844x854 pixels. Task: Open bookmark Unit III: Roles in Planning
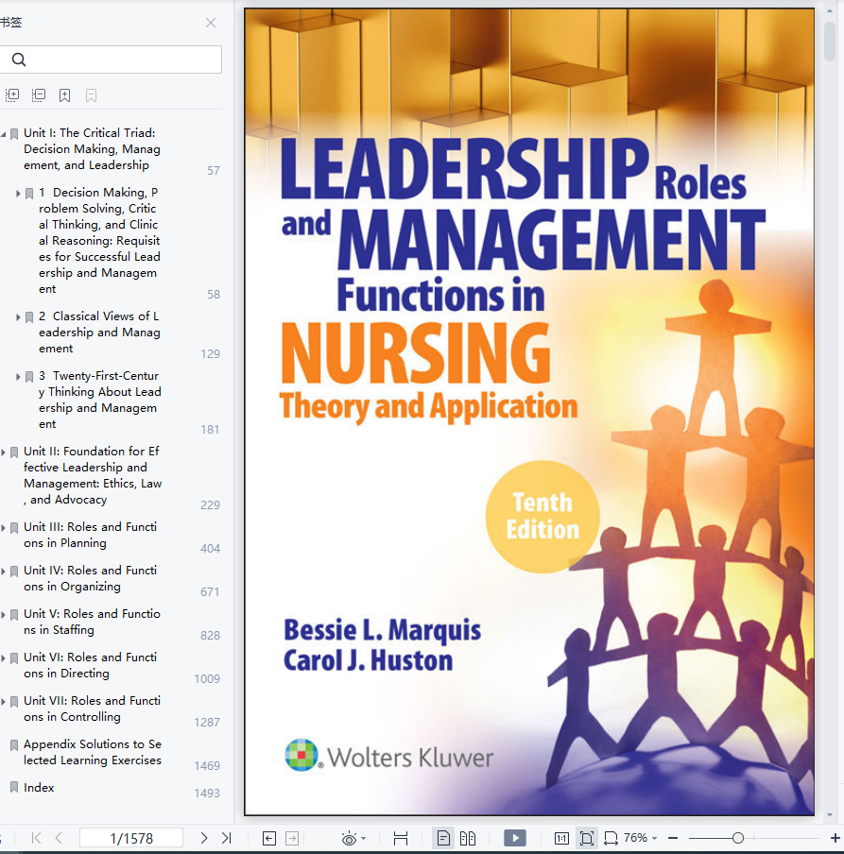tap(90, 535)
